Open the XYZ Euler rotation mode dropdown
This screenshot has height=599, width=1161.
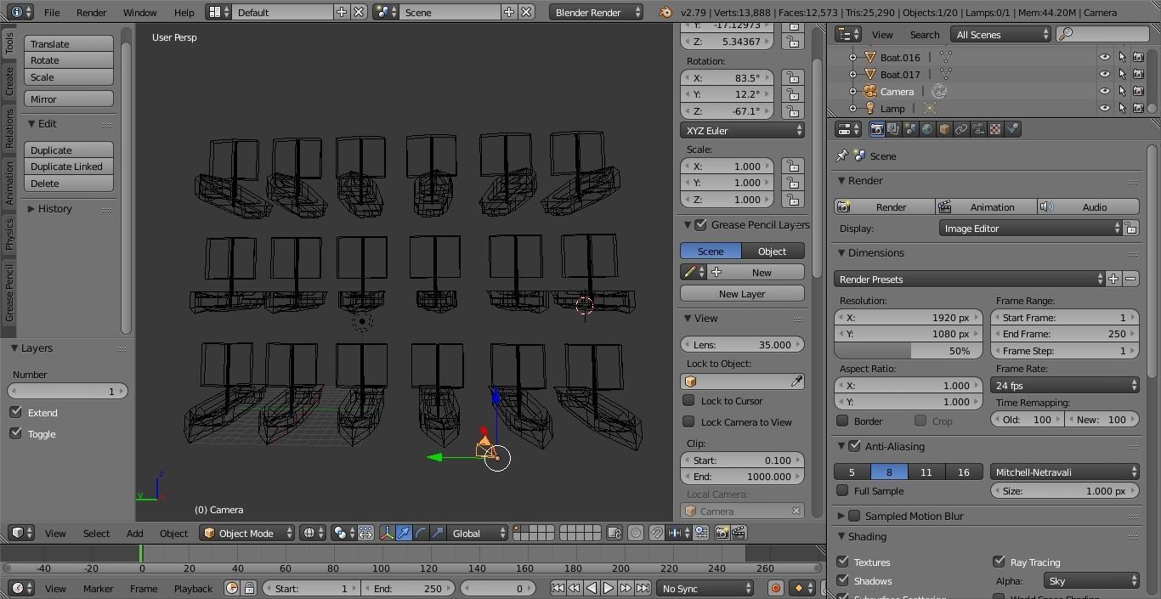coord(742,131)
